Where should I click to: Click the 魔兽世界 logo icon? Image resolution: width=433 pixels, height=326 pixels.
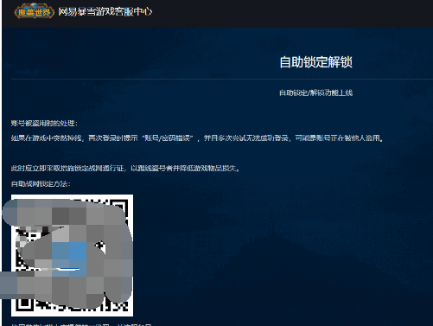[34, 11]
